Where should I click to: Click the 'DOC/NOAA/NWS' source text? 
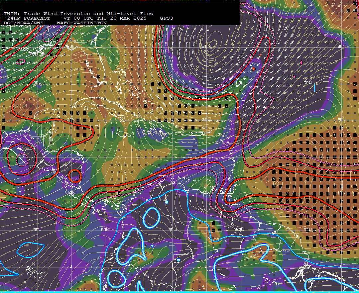(24, 23)
